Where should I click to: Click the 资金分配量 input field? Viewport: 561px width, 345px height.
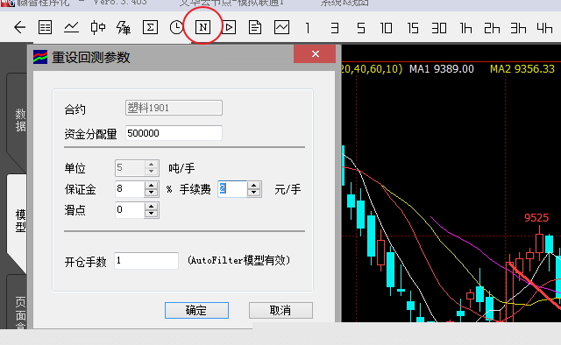pos(174,133)
